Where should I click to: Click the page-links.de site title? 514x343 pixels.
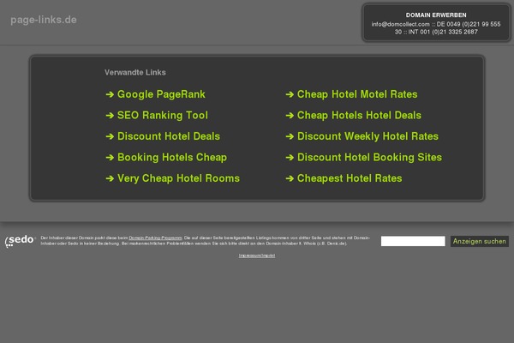pyautogui.click(x=44, y=20)
